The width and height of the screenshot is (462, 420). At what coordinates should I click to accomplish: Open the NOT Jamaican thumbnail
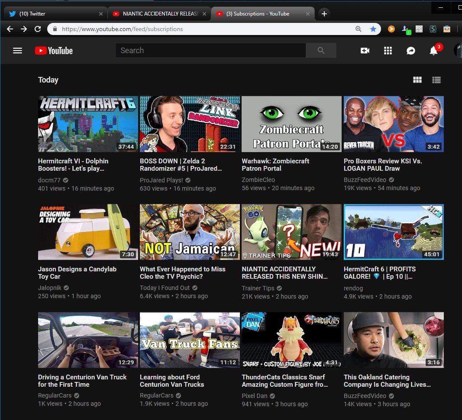pyautogui.click(x=190, y=232)
